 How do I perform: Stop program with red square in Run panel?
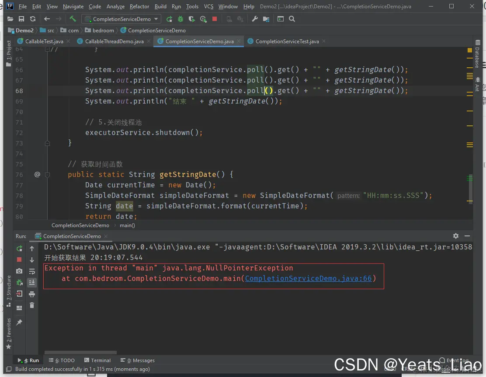19,259
